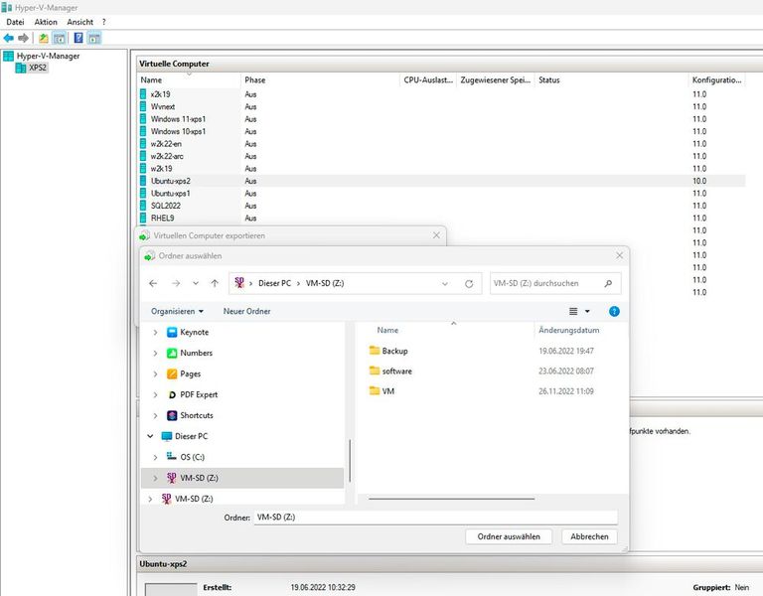Select the Windows 10-xps1 virtual machine
Image resolution: width=763 pixels, height=596 pixels.
pos(442,131)
